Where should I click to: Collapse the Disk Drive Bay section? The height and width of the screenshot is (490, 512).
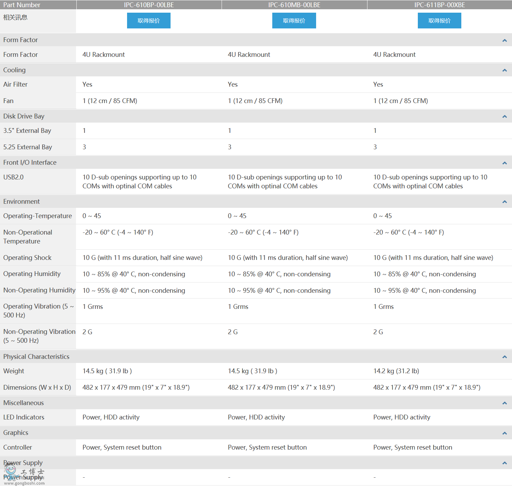pyautogui.click(x=504, y=116)
